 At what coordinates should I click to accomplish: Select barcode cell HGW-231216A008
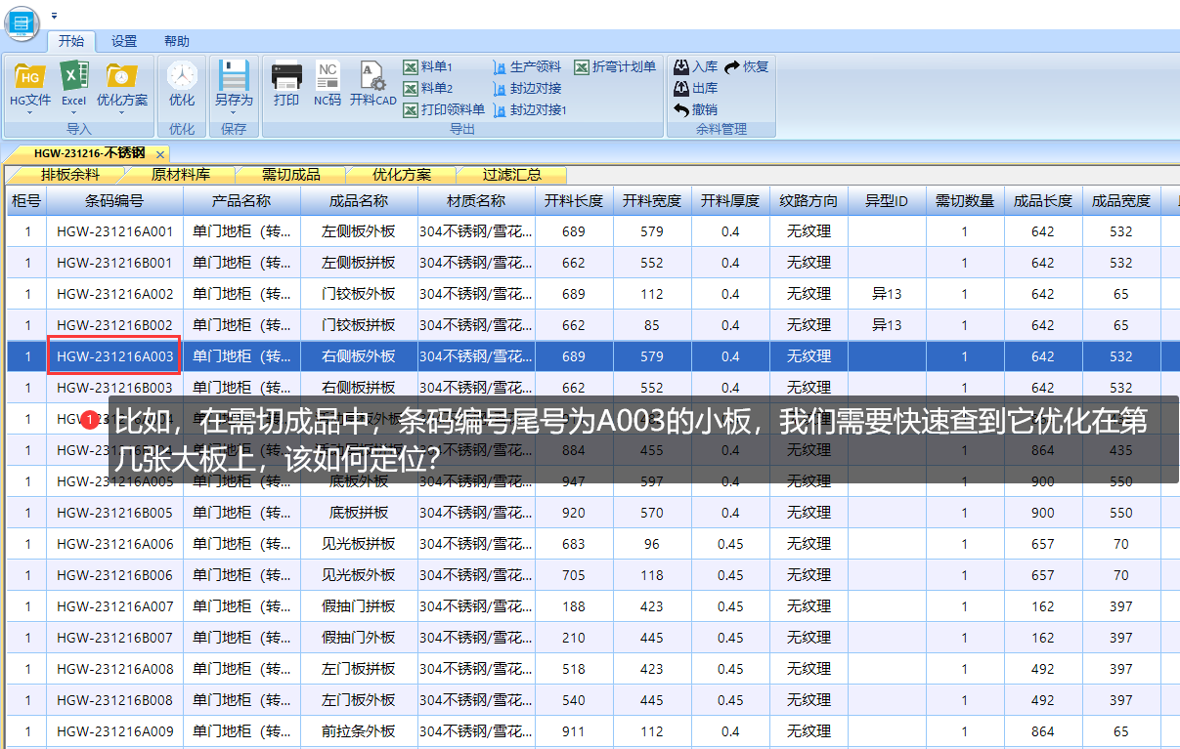point(114,669)
